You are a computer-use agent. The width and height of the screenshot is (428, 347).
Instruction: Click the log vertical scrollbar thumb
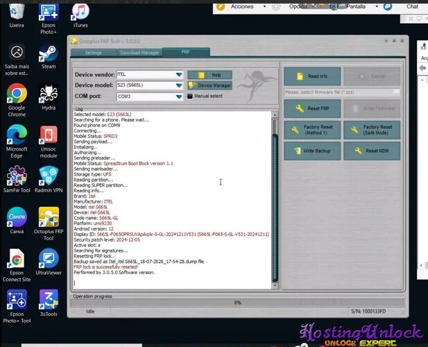275,208
